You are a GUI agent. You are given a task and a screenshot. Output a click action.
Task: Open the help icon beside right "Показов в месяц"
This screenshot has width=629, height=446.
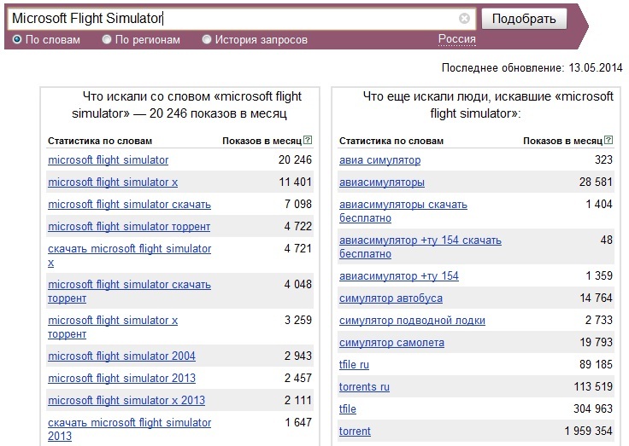tap(608, 140)
